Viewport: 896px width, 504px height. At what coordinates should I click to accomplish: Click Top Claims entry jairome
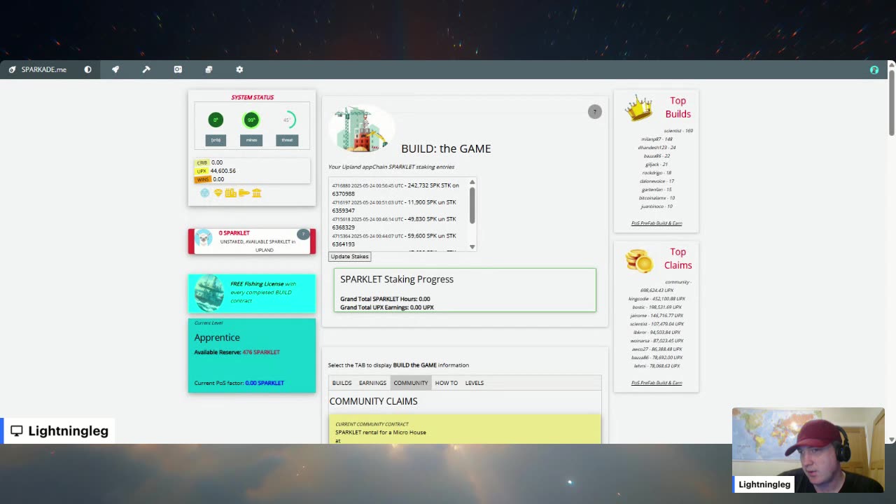coord(657,316)
